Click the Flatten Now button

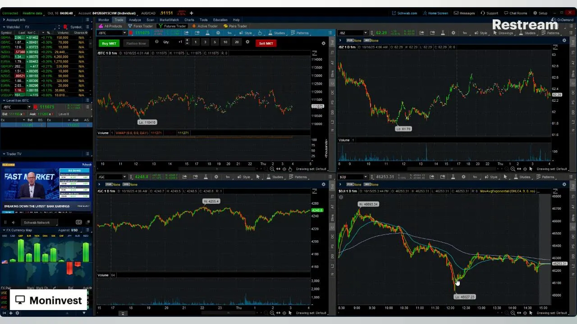pyautogui.click(x=136, y=43)
